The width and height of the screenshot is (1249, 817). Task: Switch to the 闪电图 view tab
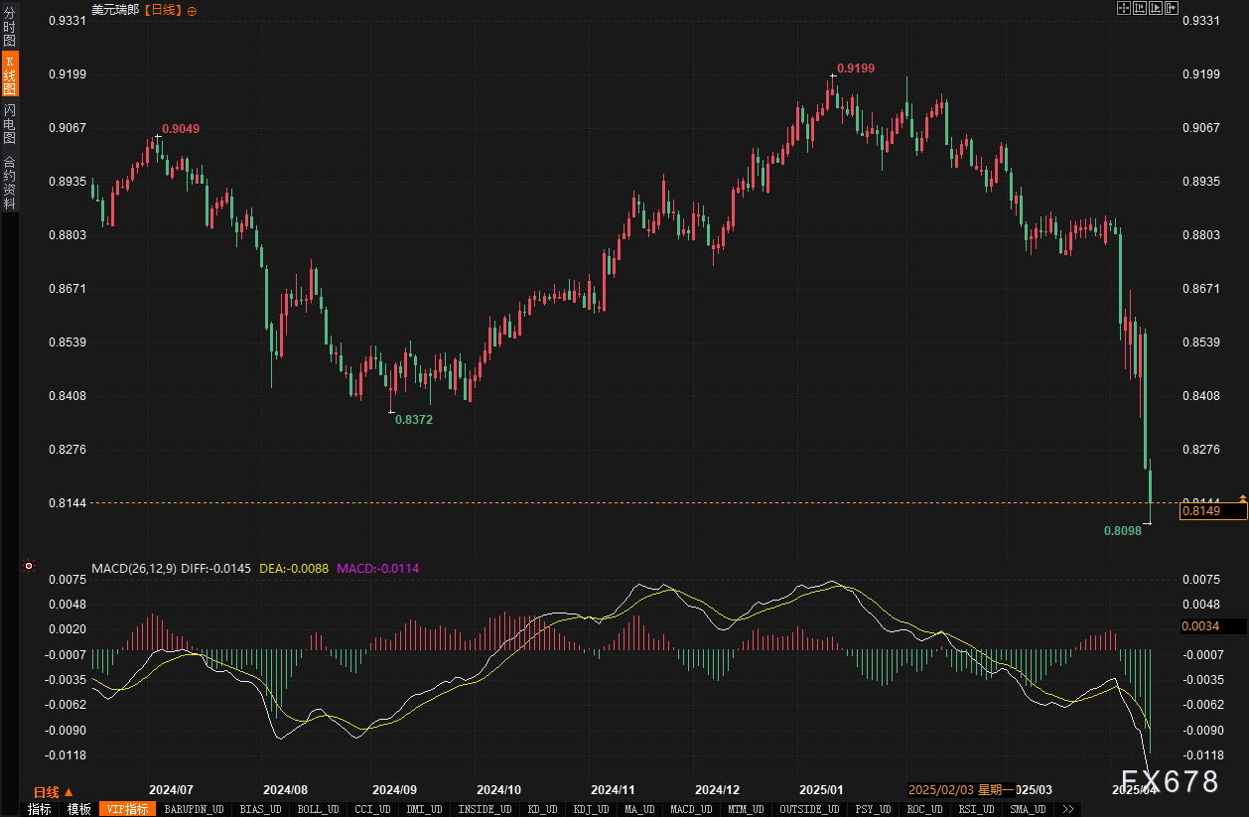(x=10, y=124)
